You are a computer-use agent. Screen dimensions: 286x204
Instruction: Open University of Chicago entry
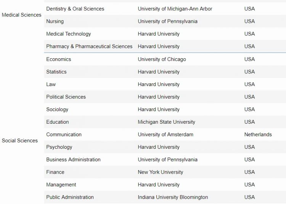click(x=162, y=59)
